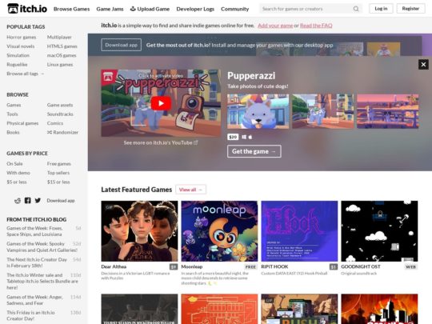Open Moonleap game thumbnail
This screenshot has height=324, width=432.
click(219, 231)
